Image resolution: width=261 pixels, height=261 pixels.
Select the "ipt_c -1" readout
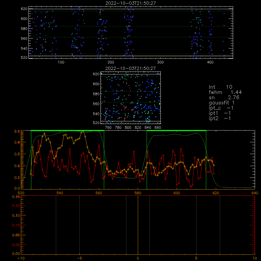point(221,108)
